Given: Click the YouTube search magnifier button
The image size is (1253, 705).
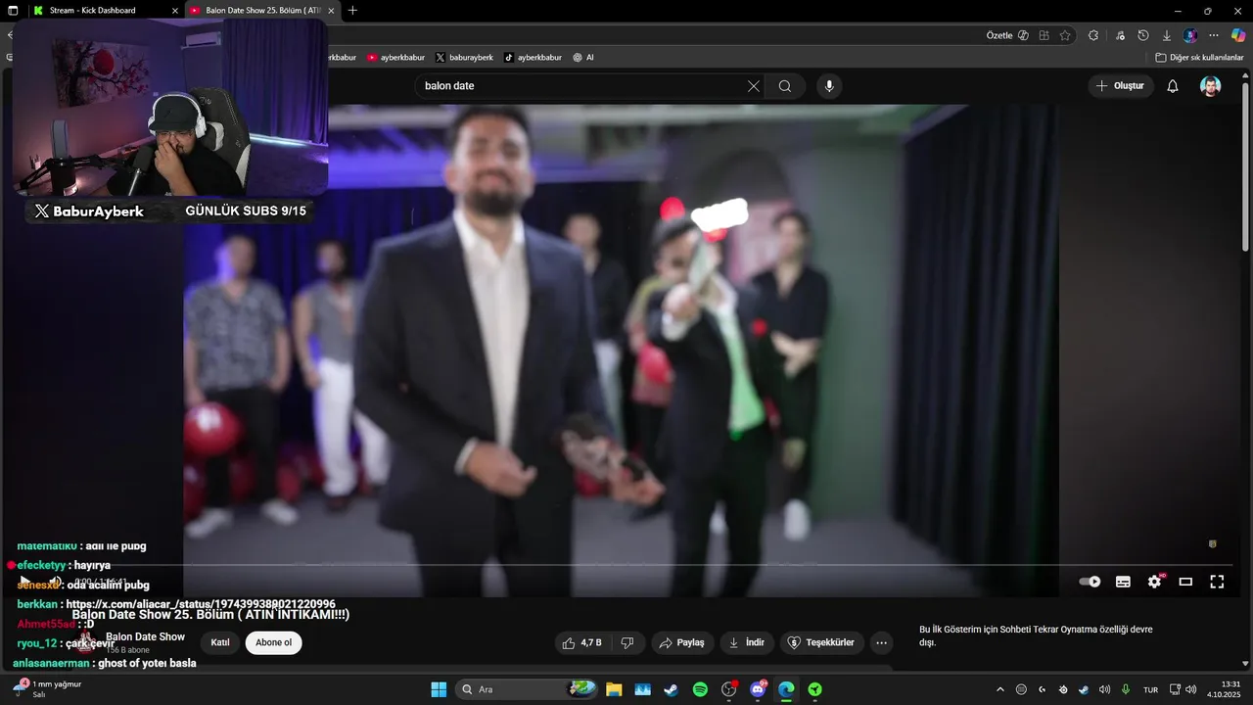Looking at the screenshot, I should (785, 86).
